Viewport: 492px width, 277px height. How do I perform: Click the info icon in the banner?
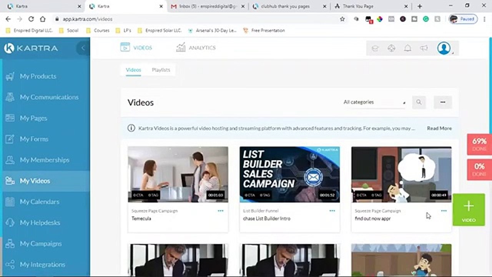point(131,128)
